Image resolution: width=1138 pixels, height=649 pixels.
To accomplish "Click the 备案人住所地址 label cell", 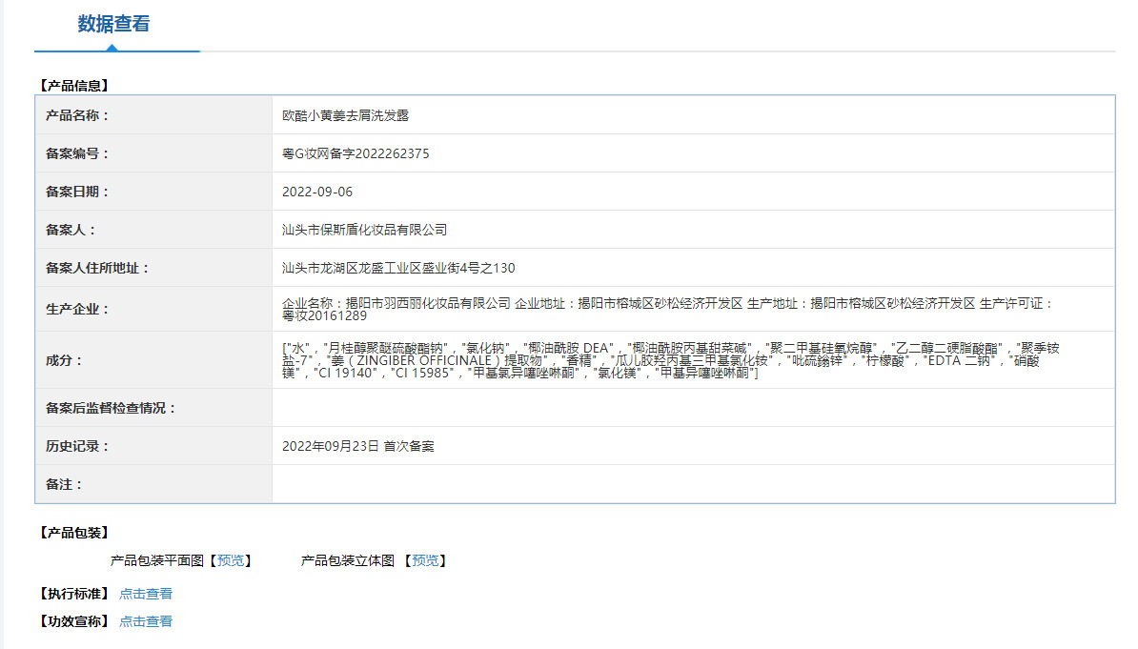I will (x=153, y=268).
